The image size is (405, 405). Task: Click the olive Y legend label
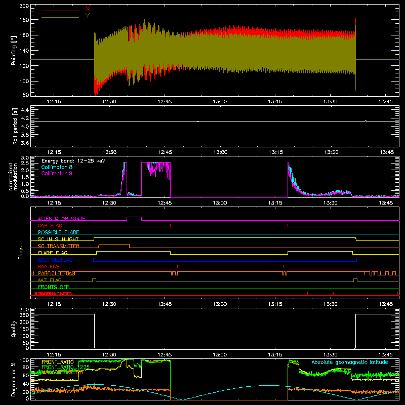[88, 16]
